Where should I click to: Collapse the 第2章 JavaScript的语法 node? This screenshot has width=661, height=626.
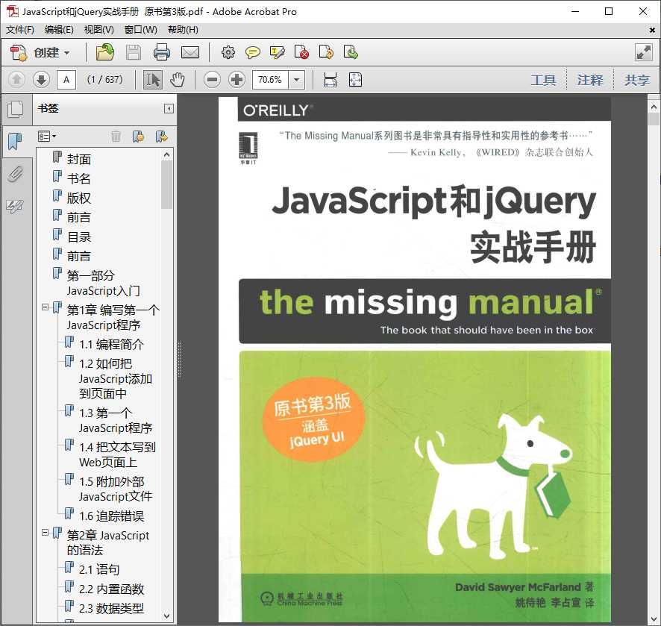coord(45,533)
